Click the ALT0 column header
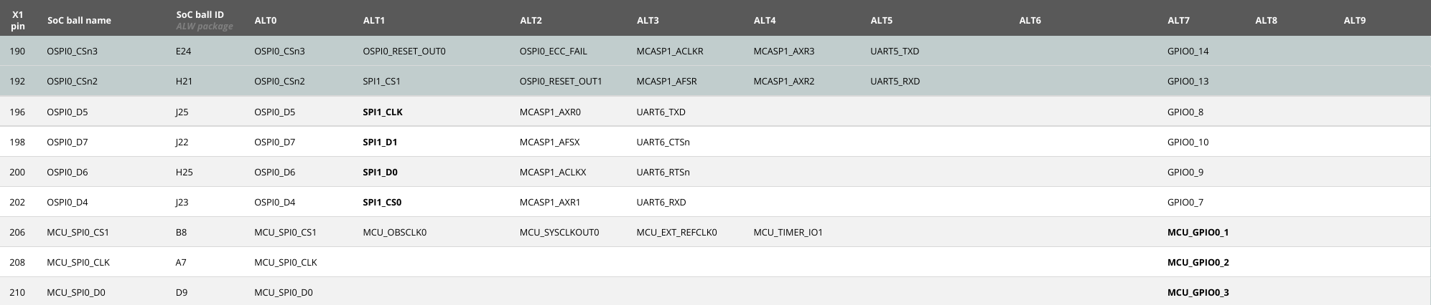The image size is (1431, 305). (265, 20)
